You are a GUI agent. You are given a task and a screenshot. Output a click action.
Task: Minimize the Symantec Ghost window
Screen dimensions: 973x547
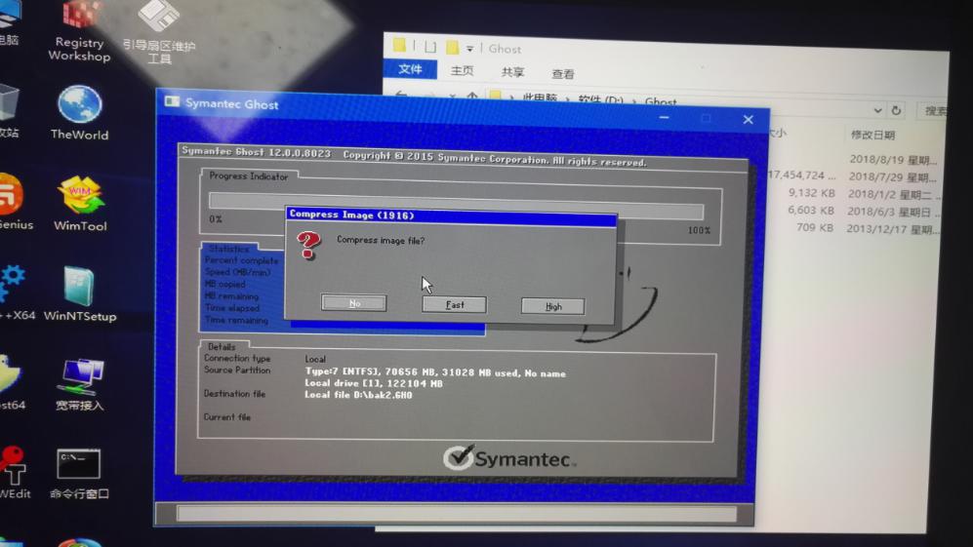click(x=664, y=117)
